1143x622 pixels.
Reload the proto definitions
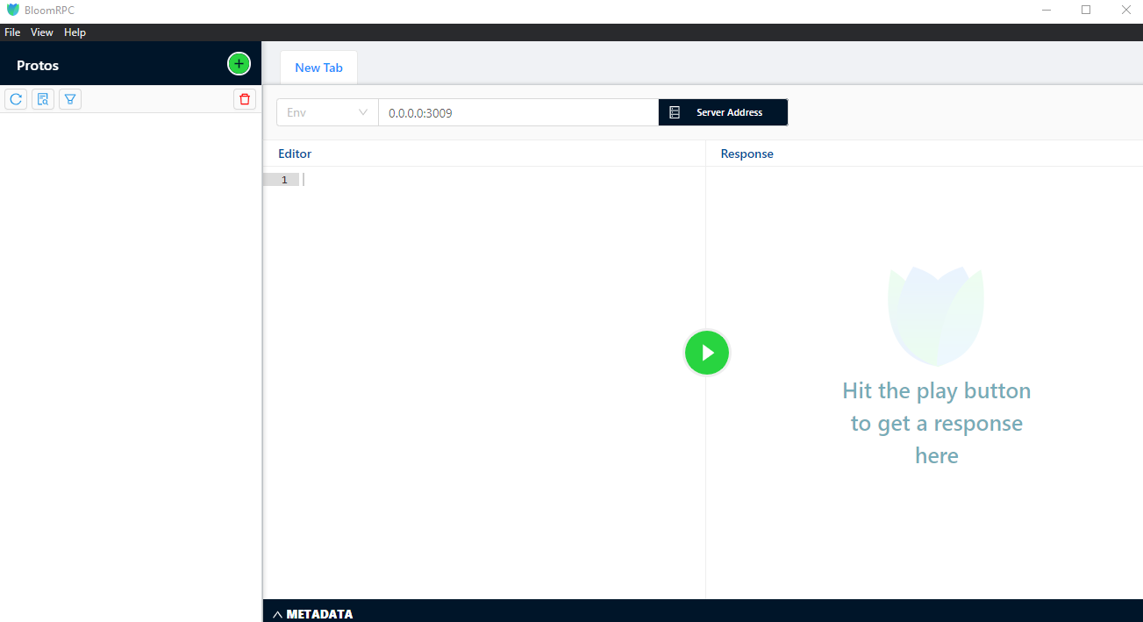(x=15, y=98)
